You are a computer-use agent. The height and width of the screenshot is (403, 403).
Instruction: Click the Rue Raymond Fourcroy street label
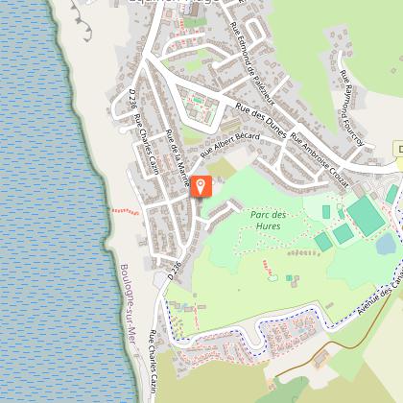click(352, 108)
